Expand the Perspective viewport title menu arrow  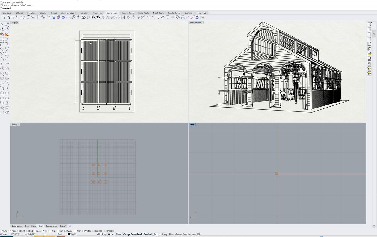click(203, 22)
